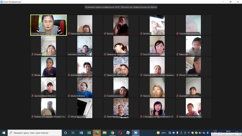Click the taskbar clock showing 18:33
Screen dimensions: 242x136
pyautogui.click(x=228, y=132)
